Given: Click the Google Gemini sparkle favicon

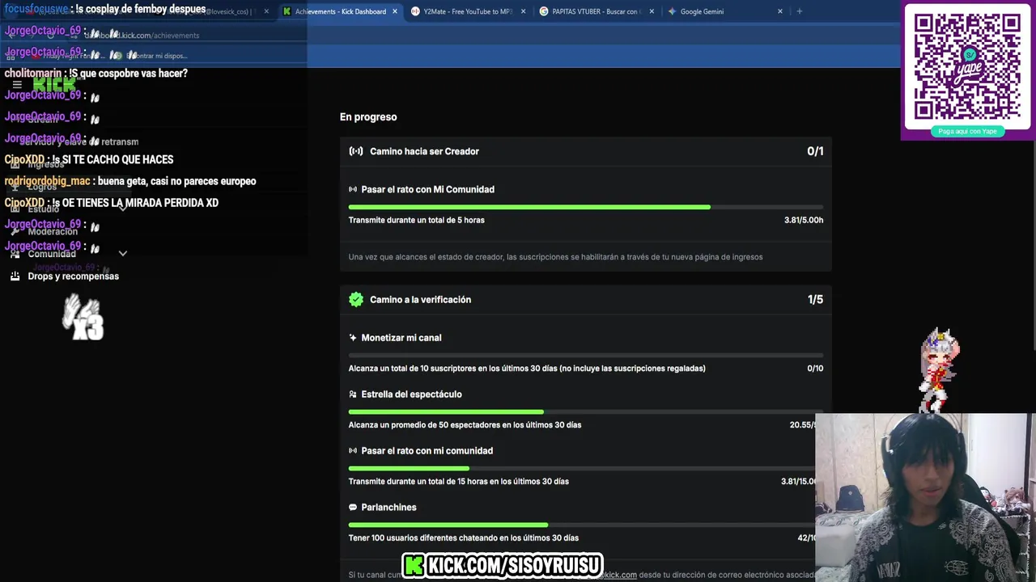Looking at the screenshot, I should pos(672,11).
